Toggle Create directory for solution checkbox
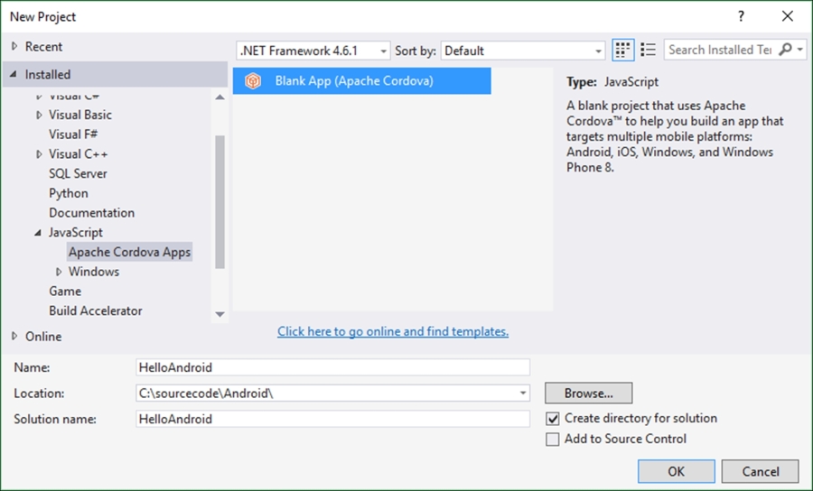Image resolution: width=813 pixels, height=491 pixels. [553, 419]
